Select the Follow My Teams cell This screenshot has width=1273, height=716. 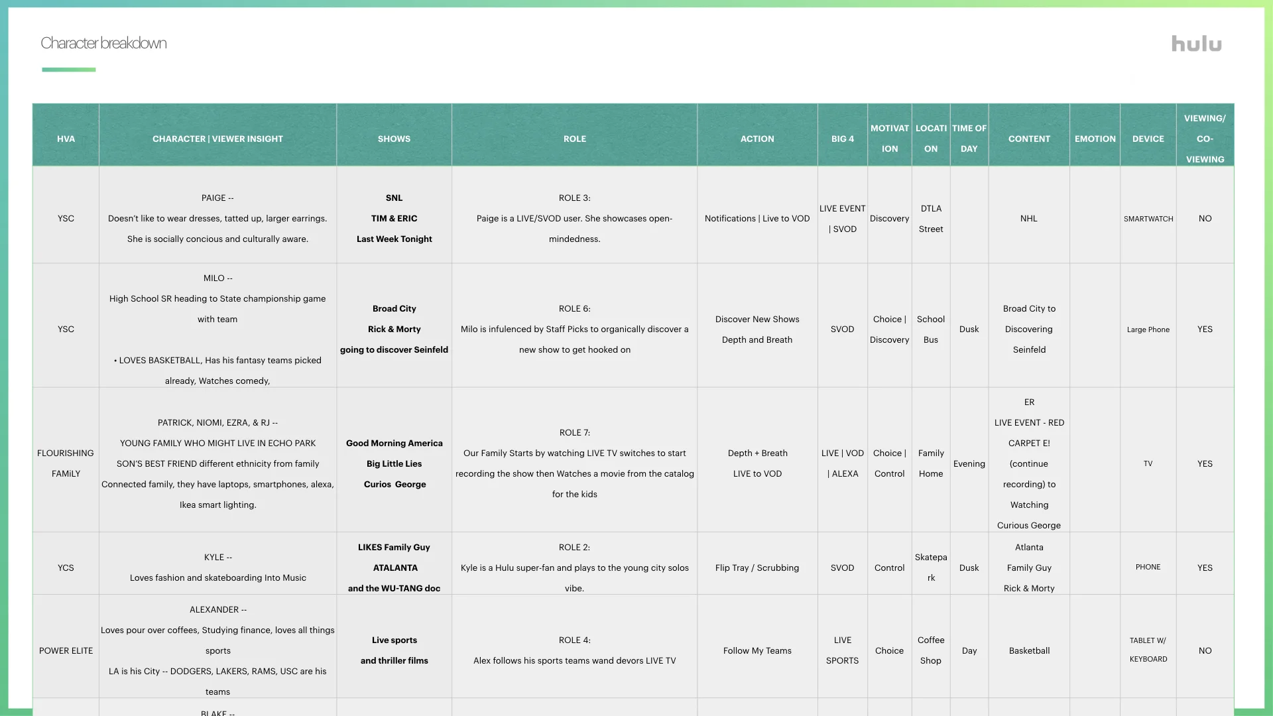coord(757,650)
